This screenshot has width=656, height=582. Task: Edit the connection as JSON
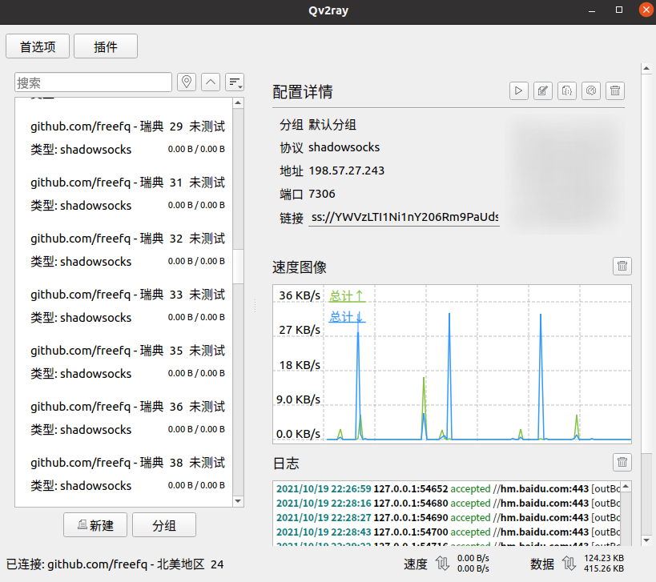566,90
